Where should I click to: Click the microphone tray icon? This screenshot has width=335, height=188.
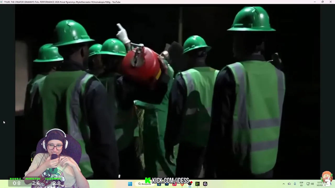coord(295,184)
